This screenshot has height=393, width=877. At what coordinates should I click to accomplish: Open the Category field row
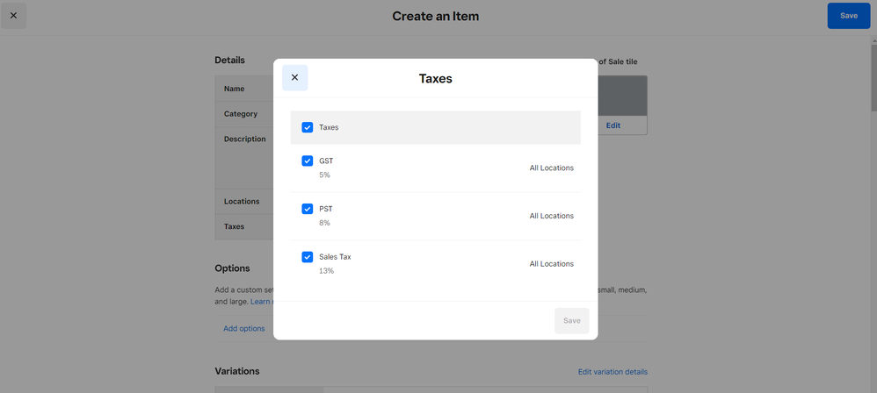tap(243, 114)
